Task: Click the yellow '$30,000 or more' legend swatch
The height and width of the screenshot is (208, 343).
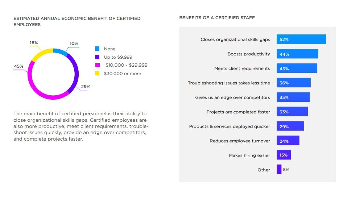Action: [x=97, y=74]
